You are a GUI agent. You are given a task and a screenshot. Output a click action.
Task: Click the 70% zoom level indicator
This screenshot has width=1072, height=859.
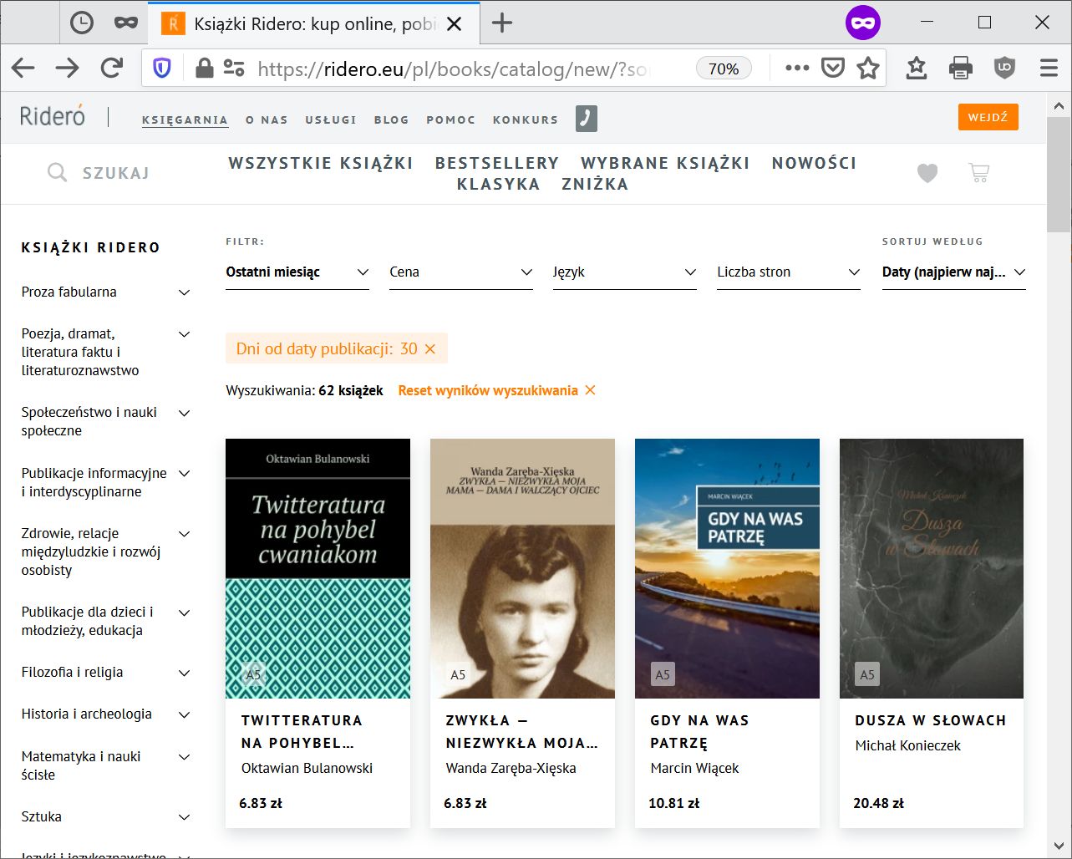(724, 69)
